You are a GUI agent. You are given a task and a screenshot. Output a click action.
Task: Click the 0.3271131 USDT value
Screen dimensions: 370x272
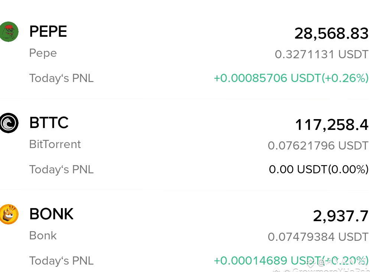pos(322,55)
